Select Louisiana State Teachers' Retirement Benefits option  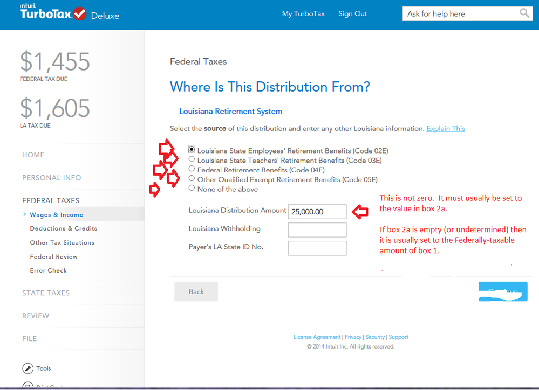(x=192, y=159)
